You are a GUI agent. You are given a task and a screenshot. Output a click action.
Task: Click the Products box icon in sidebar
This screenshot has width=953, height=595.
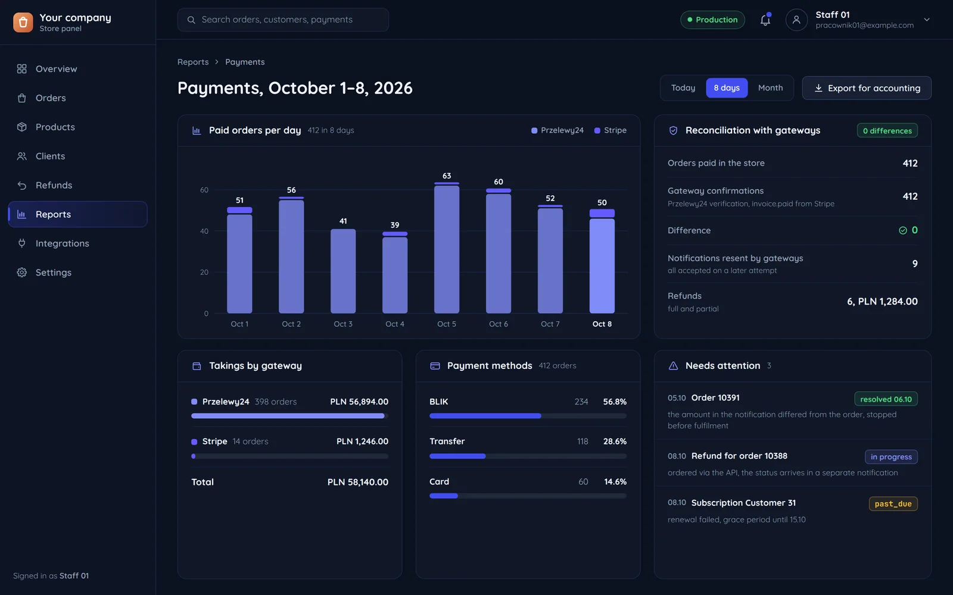coord(22,127)
